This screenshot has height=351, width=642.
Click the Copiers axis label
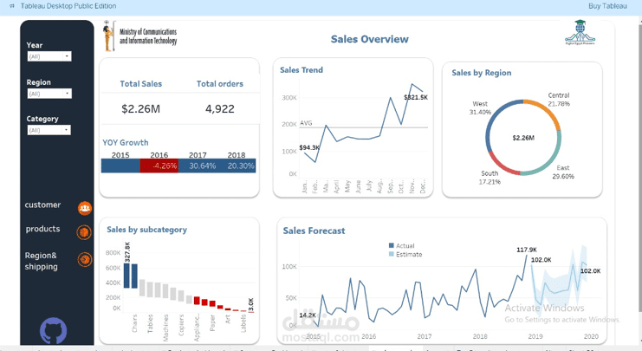point(181,325)
